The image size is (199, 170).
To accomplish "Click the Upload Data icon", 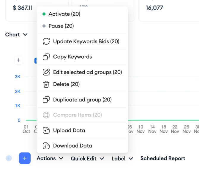I will coord(46,131).
